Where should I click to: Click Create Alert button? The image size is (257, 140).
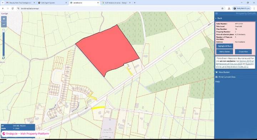243,52
